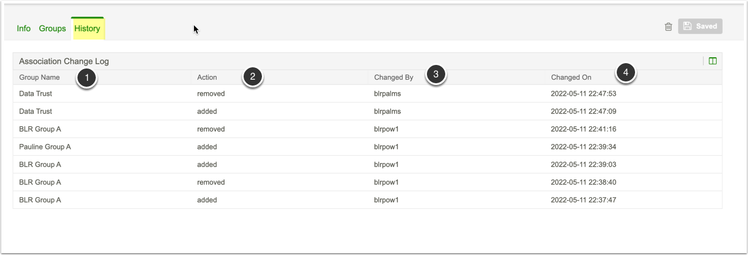Click the Saved button
The width and height of the screenshot is (748, 255).
click(700, 27)
